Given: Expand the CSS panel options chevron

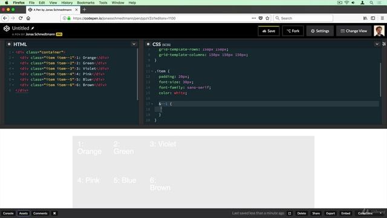Looking at the screenshot, I should click(377, 44).
